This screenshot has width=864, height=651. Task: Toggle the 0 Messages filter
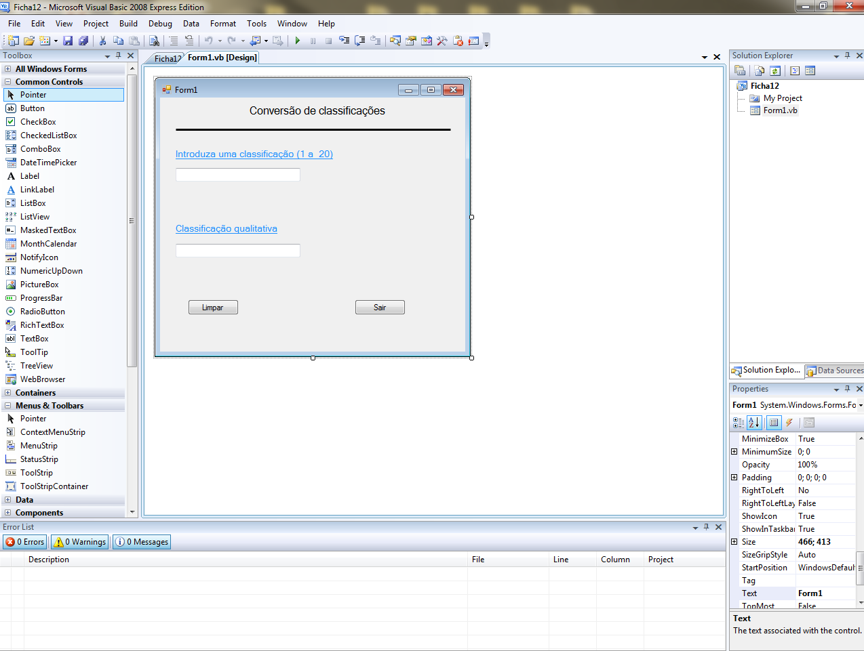(x=142, y=542)
